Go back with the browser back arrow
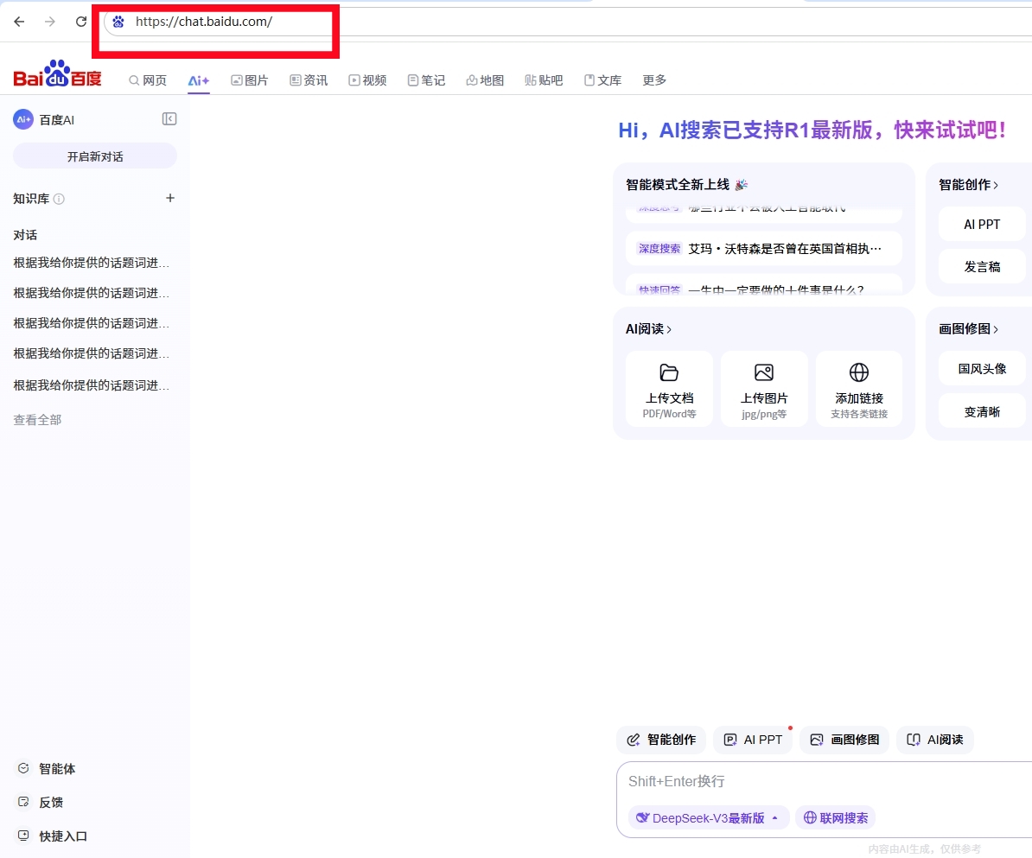The width and height of the screenshot is (1032, 858). 19,22
